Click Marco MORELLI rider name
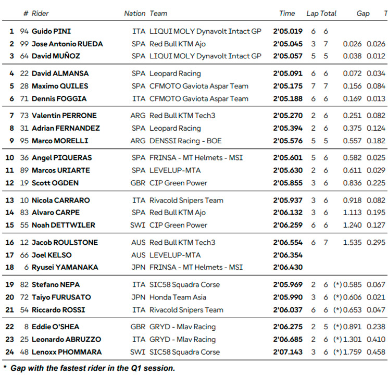The height and width of the screenshot is (375, 388). (60, 141)
